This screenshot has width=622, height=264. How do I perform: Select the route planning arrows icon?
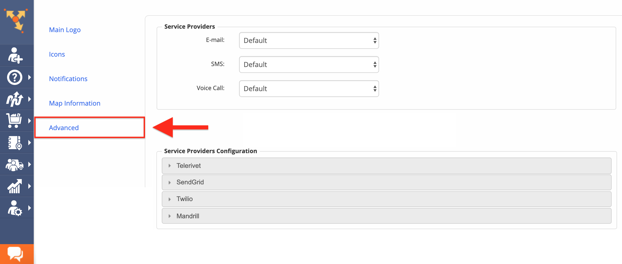pos(15,99)
